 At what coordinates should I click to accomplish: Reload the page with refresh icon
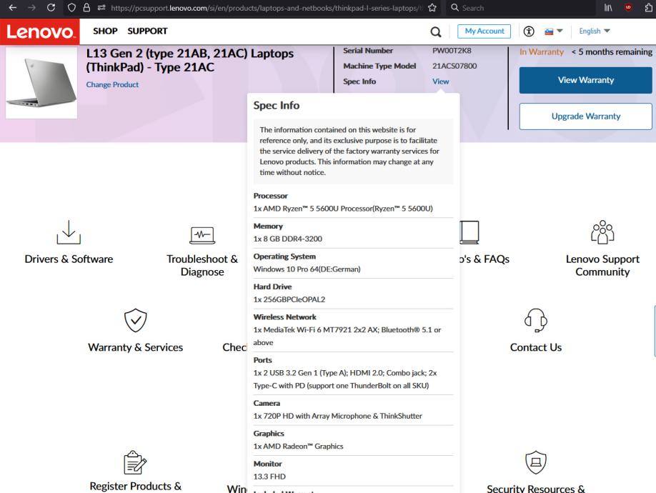pos(51,8)
